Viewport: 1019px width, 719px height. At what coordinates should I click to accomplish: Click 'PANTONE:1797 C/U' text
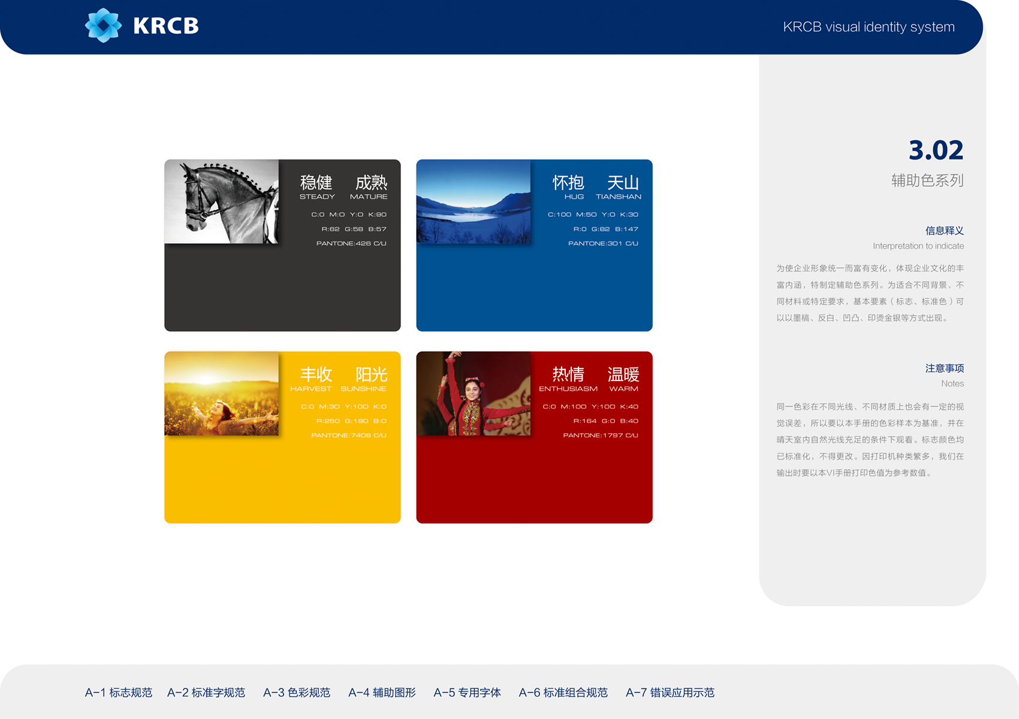coord(601,435)
